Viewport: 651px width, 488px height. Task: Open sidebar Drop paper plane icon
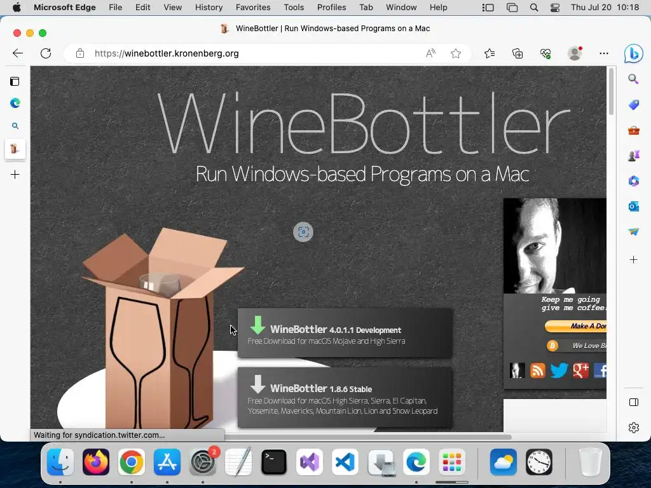point(634,231)
